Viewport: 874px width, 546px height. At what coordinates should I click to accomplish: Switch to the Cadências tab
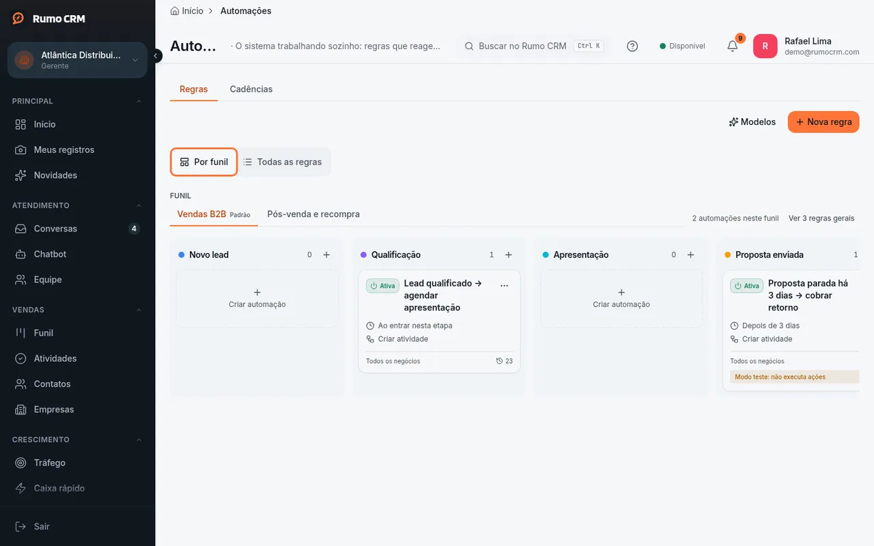tap(251, 89)
